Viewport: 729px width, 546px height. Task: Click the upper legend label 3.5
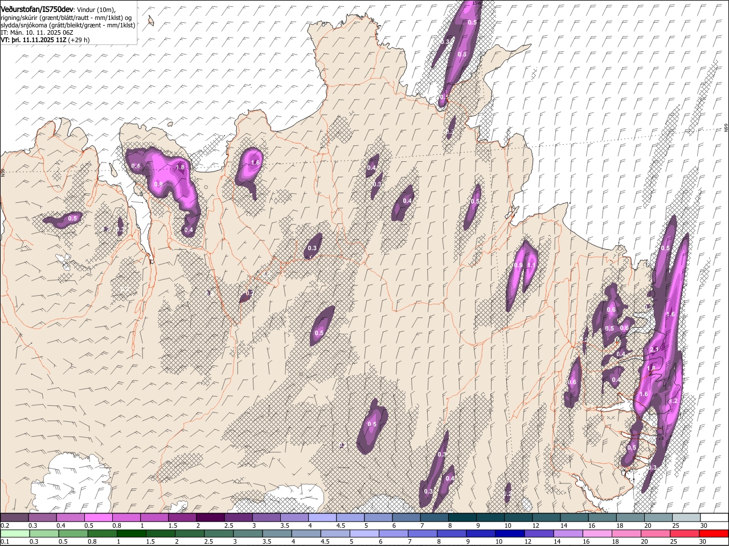[x=285, y=525]
